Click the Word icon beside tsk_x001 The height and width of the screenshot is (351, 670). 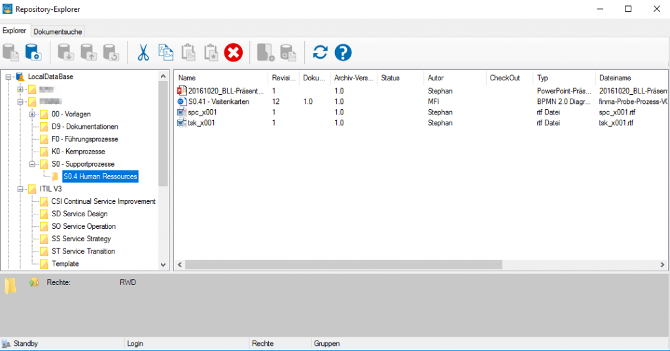(182, 122)
